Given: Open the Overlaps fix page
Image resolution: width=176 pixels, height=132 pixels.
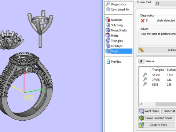Looking at the screenshot, I should click(114, 46).
